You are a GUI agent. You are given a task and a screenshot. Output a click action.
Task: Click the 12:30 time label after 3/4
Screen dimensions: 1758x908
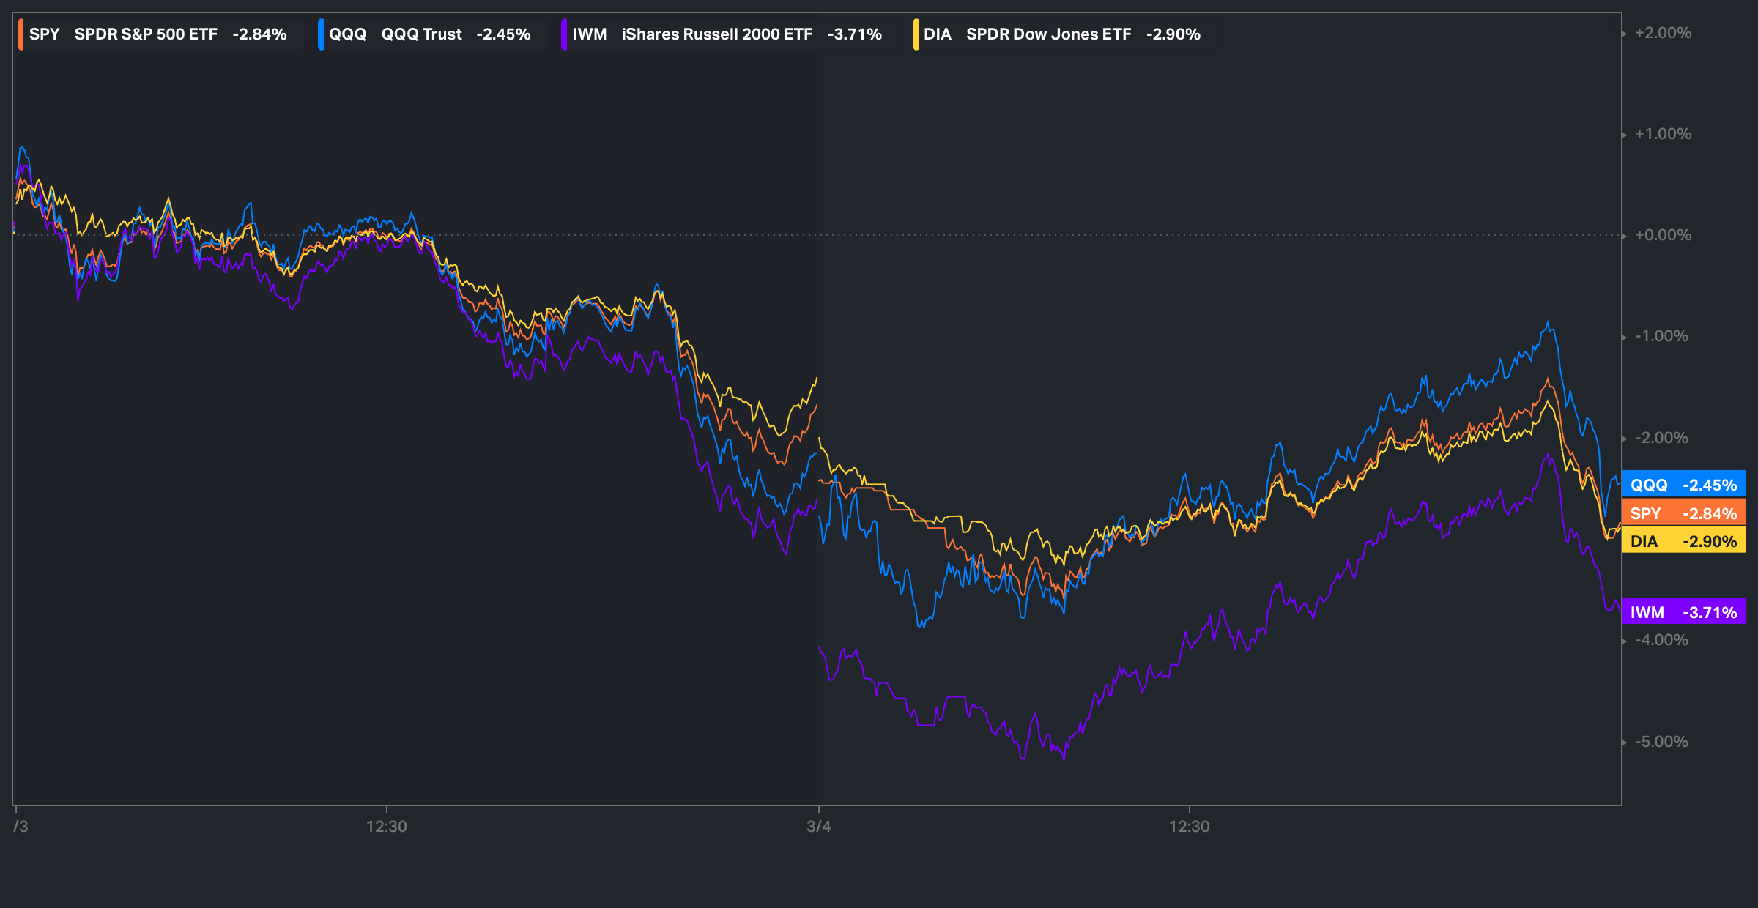[1189, 827]
